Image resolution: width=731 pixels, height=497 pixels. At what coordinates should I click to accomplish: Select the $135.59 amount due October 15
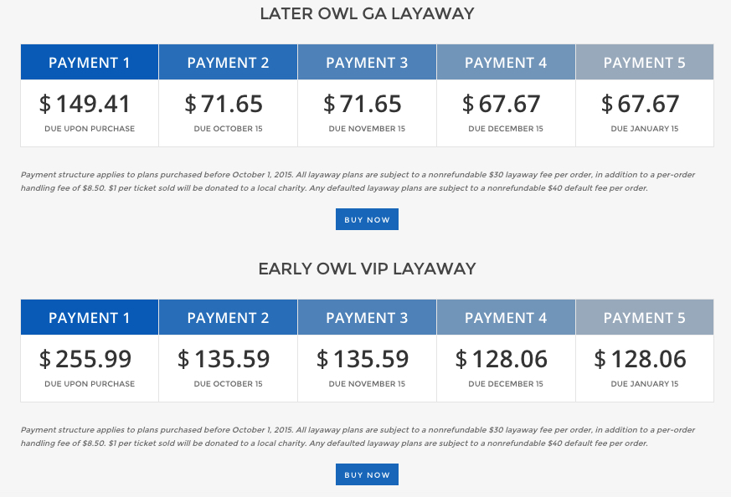pos(224,360)
